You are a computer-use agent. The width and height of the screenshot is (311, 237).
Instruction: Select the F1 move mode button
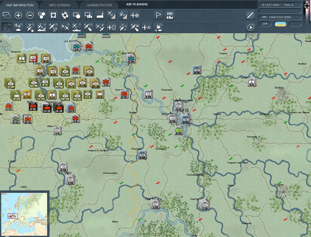tap(7, 27)
